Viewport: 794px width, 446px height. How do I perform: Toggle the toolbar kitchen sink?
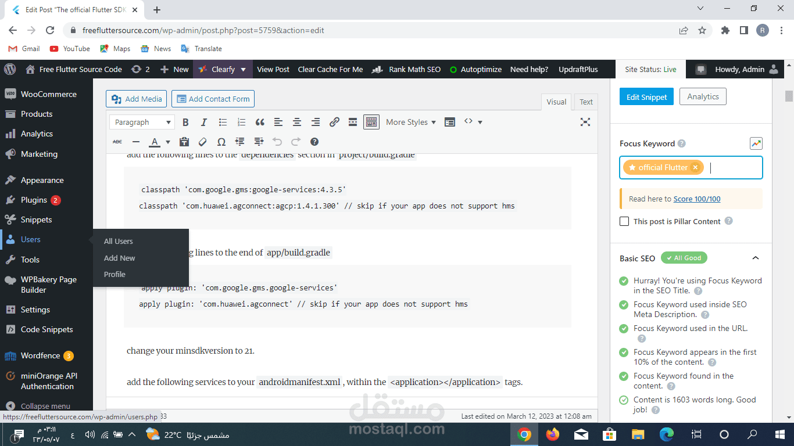click(371, 122)
